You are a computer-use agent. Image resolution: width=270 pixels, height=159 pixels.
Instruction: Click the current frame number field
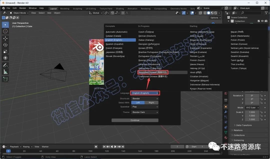click(177, 147)
